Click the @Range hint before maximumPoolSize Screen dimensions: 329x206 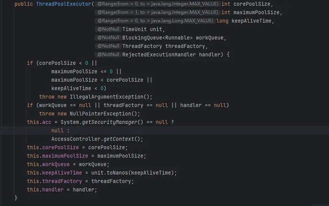pyautogui.click(x=158, y=12)
